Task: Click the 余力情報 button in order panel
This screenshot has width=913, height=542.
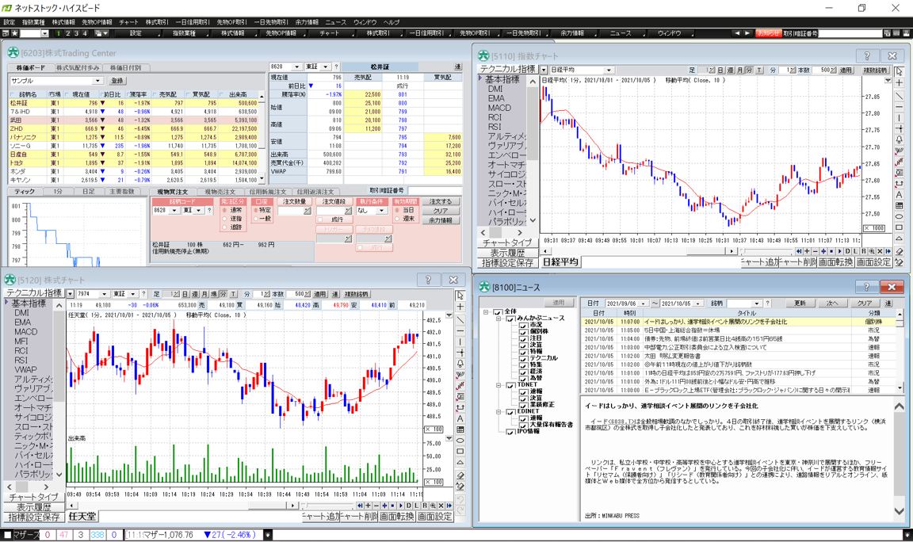Action: click(440, 220)
